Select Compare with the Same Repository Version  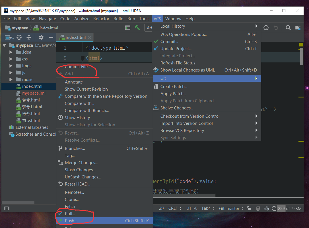(x=105, y=96)
